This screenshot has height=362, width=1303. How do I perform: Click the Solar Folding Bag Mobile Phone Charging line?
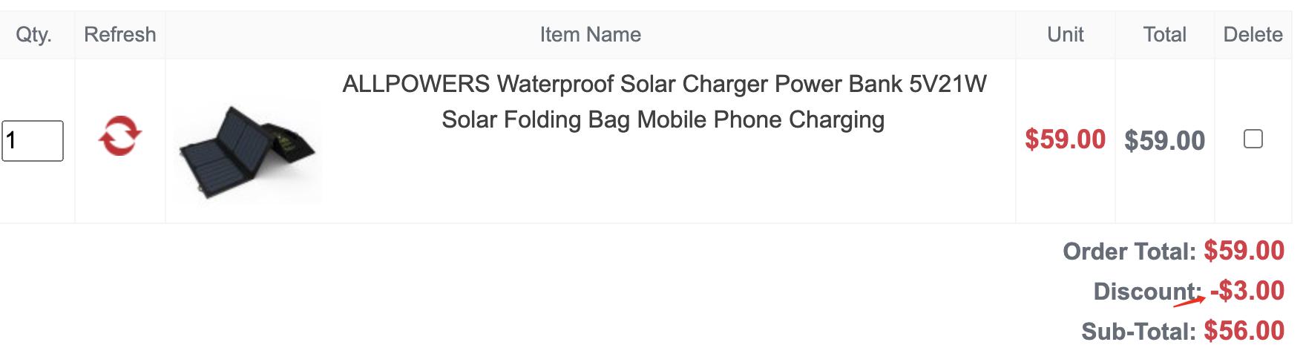pos(663,119)
